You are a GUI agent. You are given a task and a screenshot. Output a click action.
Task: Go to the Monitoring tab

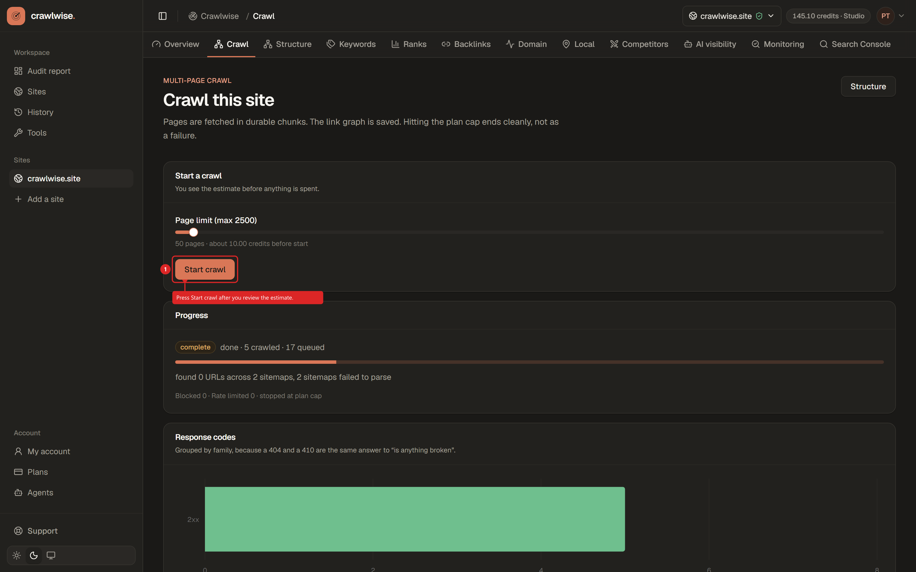pyautogui.click(x=778, y=44)
